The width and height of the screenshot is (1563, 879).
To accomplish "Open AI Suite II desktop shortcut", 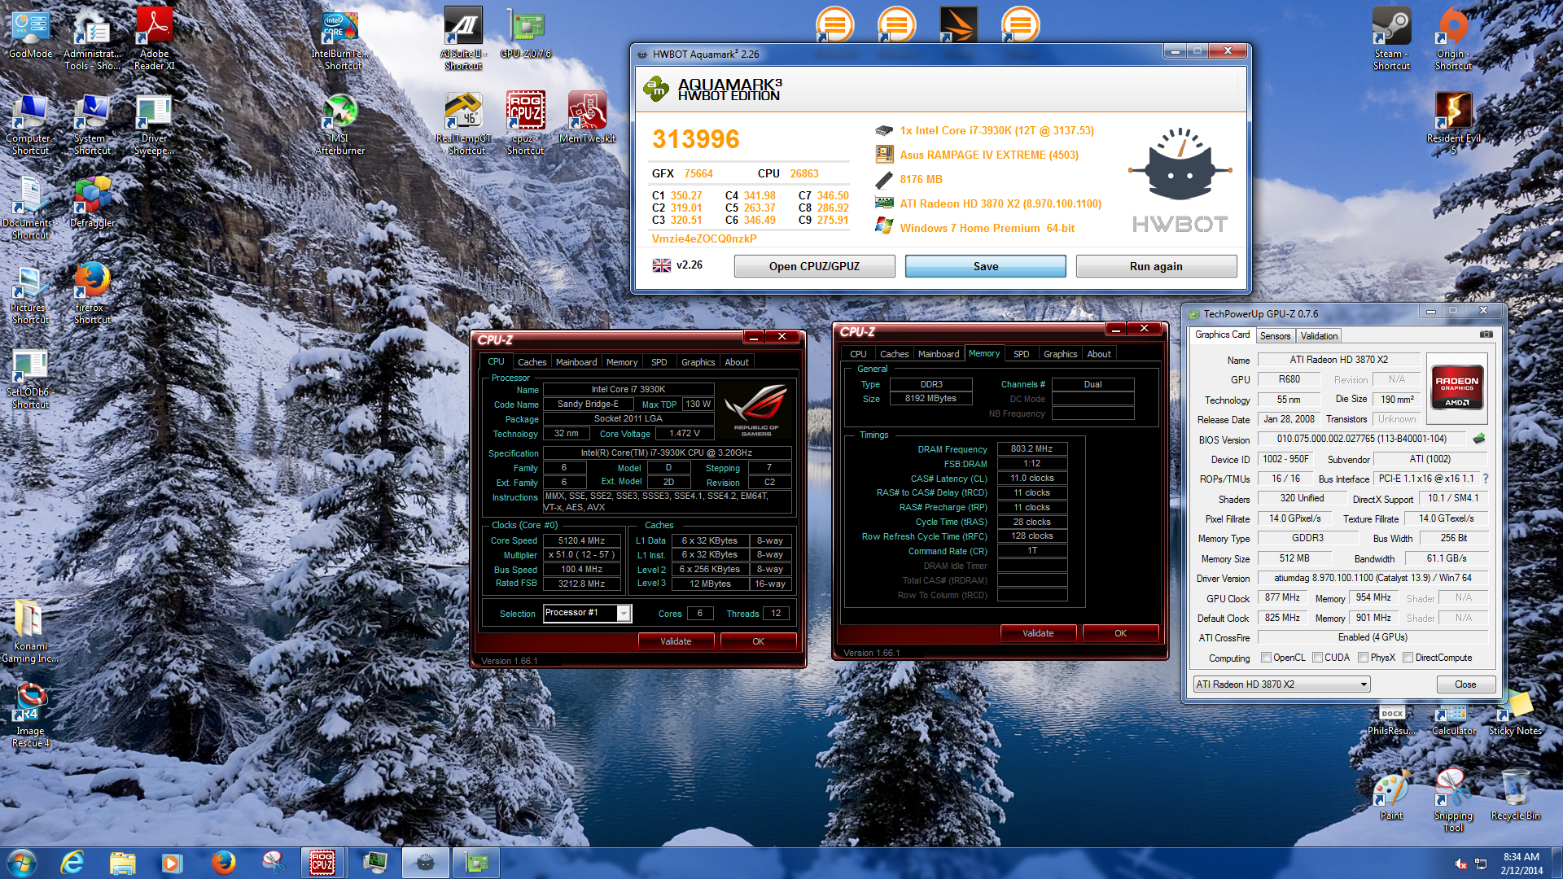I will pos(463,39).
